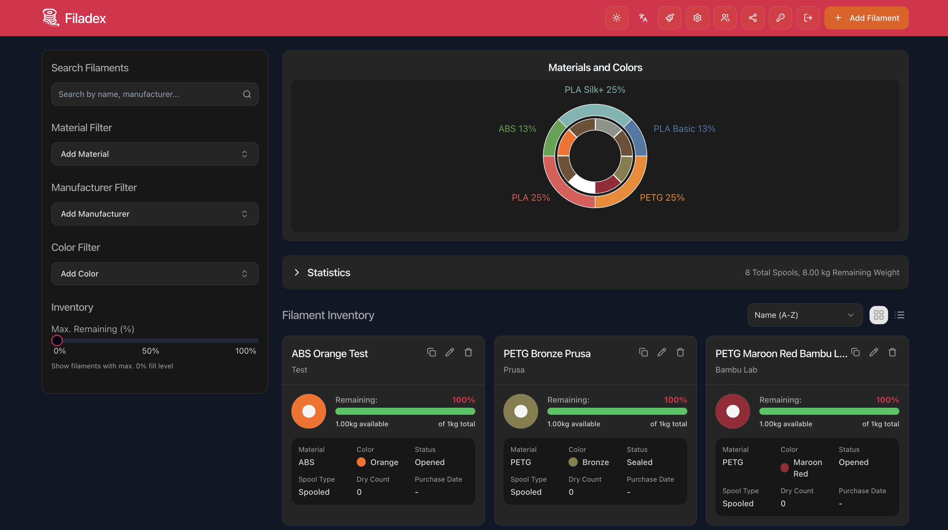Delete the PETG Maroon Red Bambu filament
Image resolution: width=948 pixels, height=530 pixels.
[x=892, y=352]
